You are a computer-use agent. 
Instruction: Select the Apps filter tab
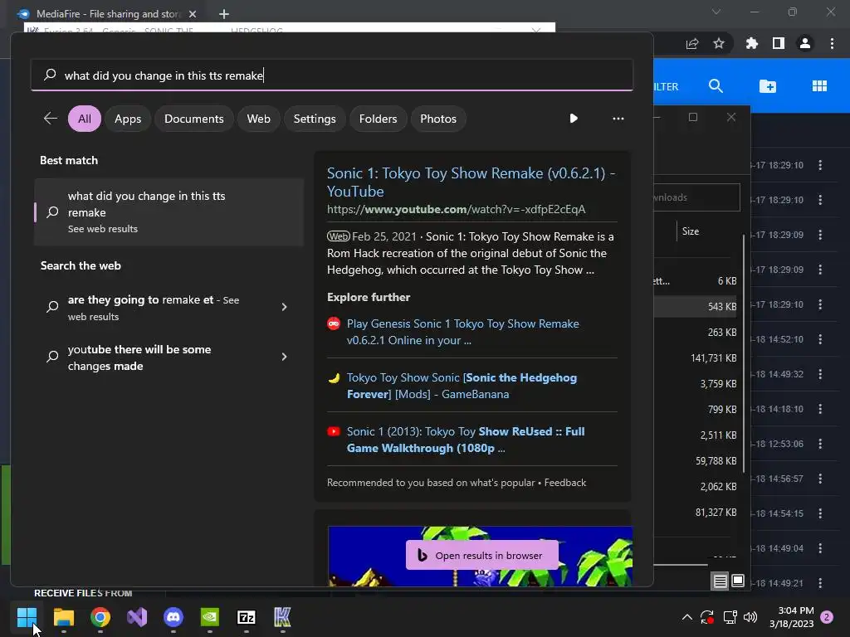128,119
